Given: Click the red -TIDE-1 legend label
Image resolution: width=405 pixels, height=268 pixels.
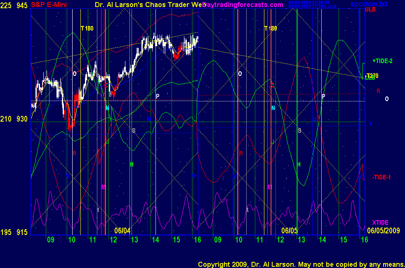Looking at the screenshot, I should click(381, 177).
